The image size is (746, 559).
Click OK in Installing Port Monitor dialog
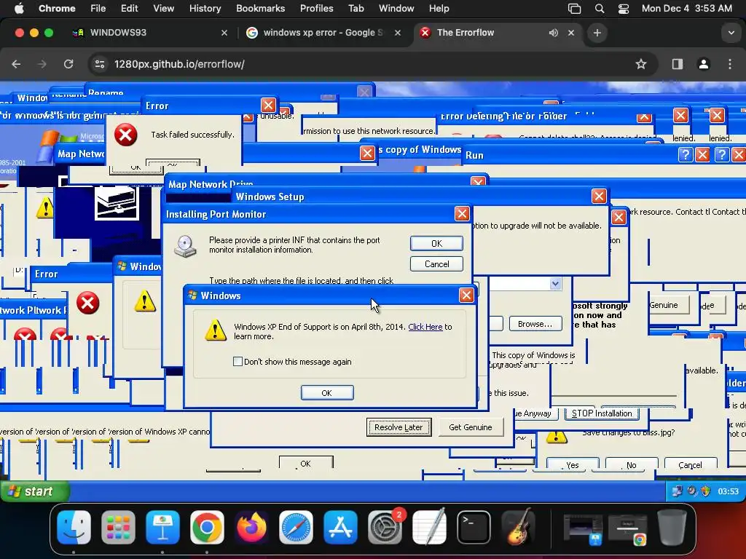(436, 243)
